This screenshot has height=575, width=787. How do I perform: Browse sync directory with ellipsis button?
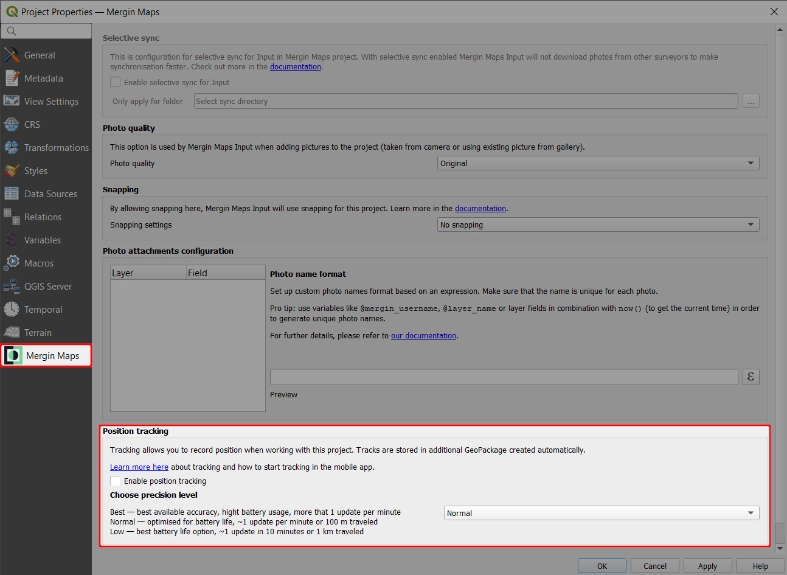tap(751, 101)
